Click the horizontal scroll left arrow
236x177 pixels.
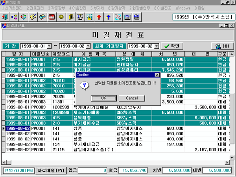[x=4, y=162]
